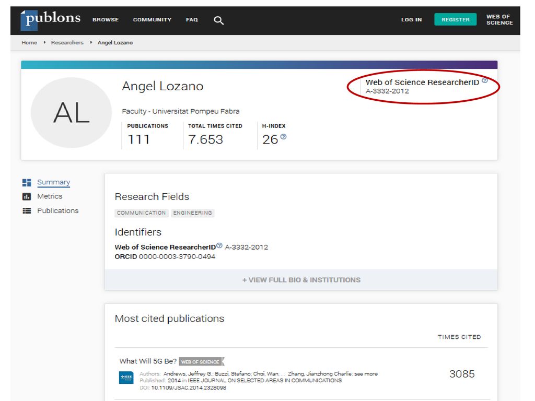Open the "What Will 5G Be?" publication

pyautogui.click(x=148, y=361)
